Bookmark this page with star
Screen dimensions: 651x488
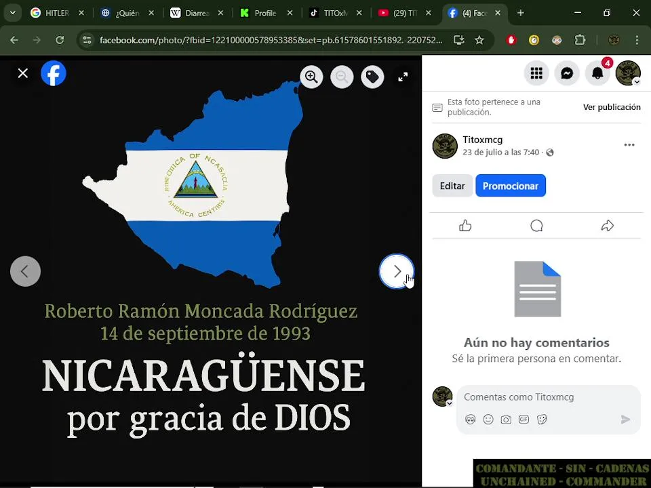pyautogui.click(x=479, y=40)
